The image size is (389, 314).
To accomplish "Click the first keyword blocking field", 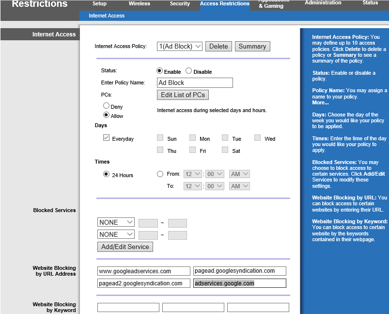I will [128, 307].
